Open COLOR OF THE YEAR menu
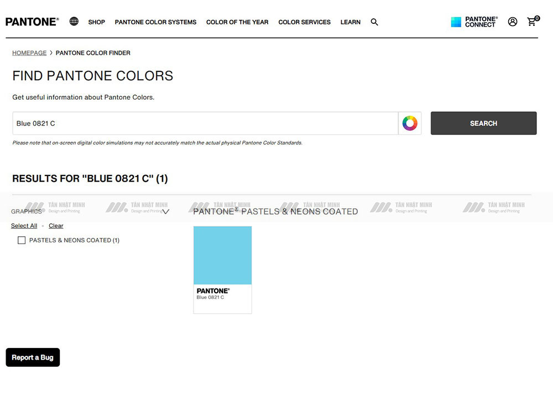 237,22
